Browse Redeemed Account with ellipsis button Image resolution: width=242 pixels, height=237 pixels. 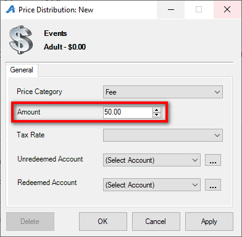[x=213, y=185]
